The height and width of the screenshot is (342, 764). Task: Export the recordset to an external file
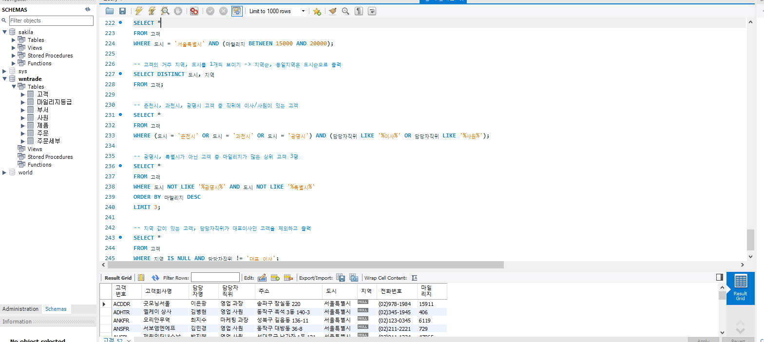click(x=341, y=278)
